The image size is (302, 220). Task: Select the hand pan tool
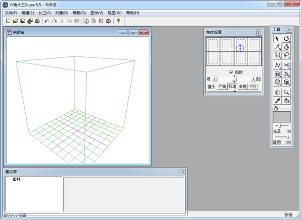coord(277,92)
